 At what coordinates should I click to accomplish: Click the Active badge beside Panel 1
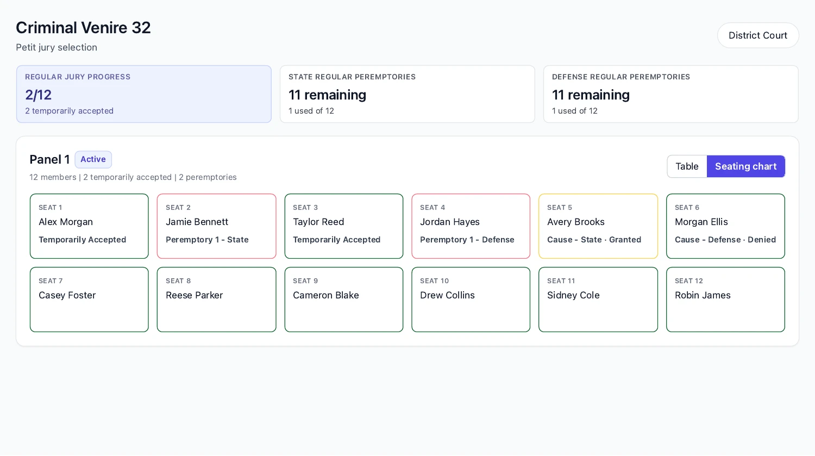click(x=93, y=159)
